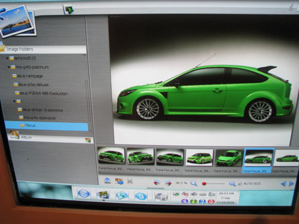
Task: Zoom out with the minus magnifier
Action: tap(194, 183)
